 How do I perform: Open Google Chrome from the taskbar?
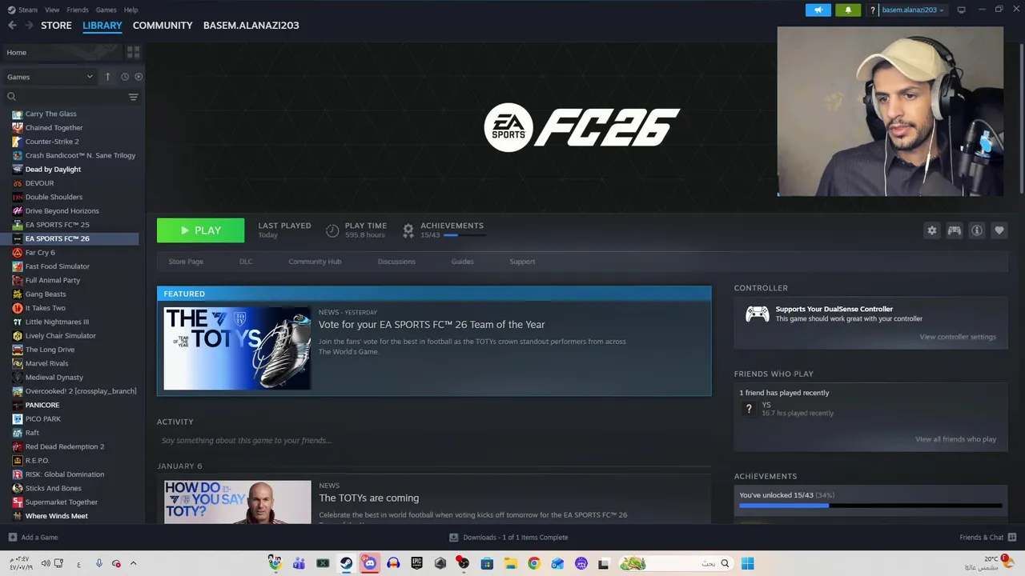[x=534, y=563]
